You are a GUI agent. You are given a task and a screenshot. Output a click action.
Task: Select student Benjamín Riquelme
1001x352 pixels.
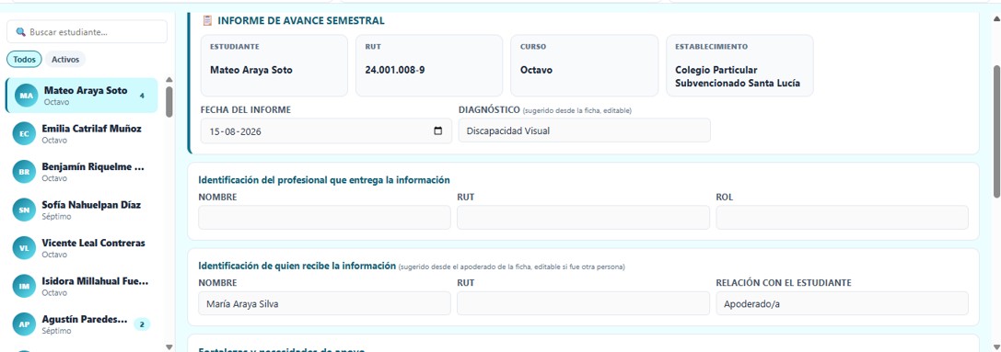tap(82, 172)
